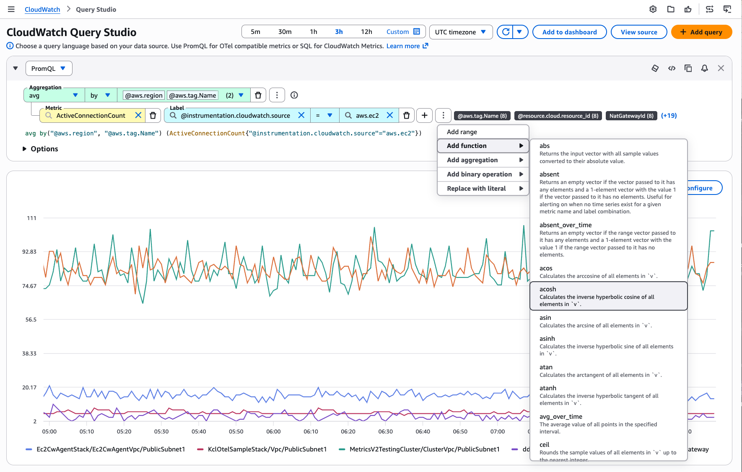The height and width of the screenshot is (472, 742).
Task: Choose the abs function
Action: pyautogui.click(x=608, y=153)
